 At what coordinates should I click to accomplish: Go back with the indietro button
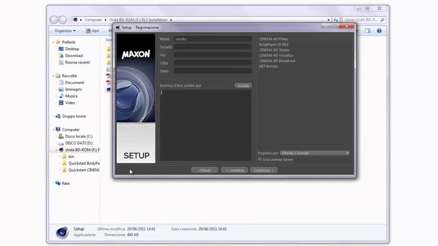[234, 170]
